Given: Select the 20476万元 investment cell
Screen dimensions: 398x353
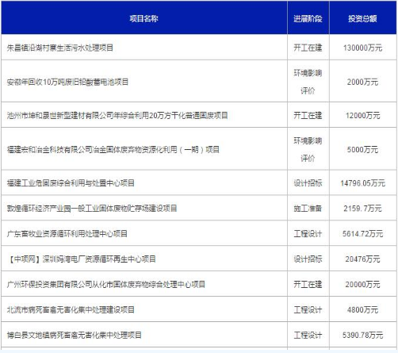Looking at the screenshot, I should (362, 259).
